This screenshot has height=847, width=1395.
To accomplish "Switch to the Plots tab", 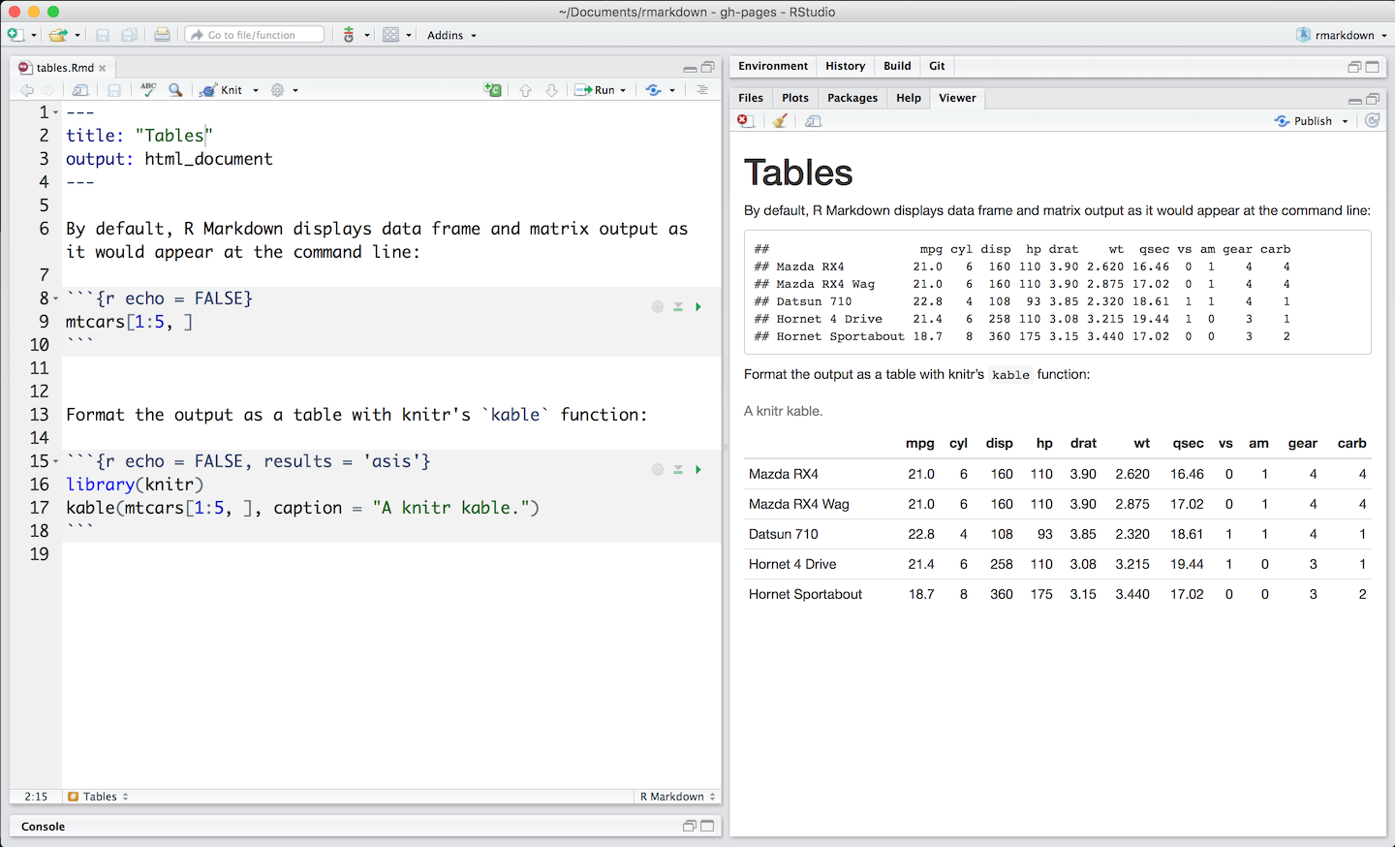I will (795, 98).
